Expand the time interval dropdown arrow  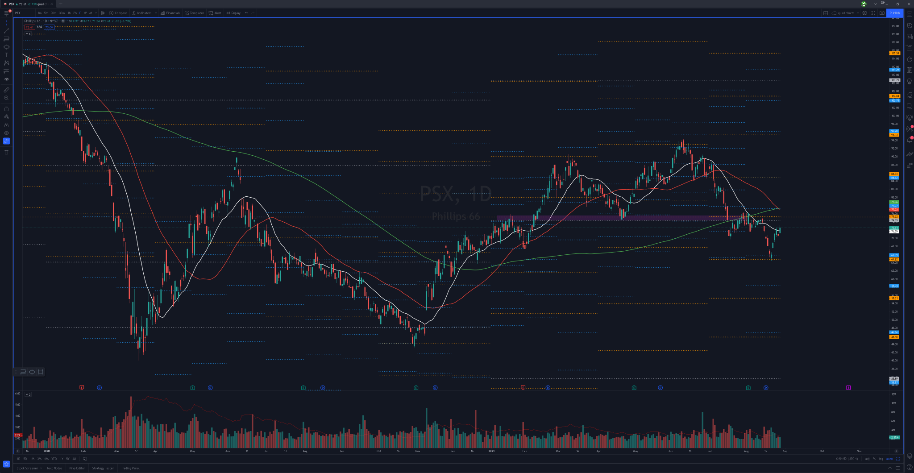(x=96, y=13)
